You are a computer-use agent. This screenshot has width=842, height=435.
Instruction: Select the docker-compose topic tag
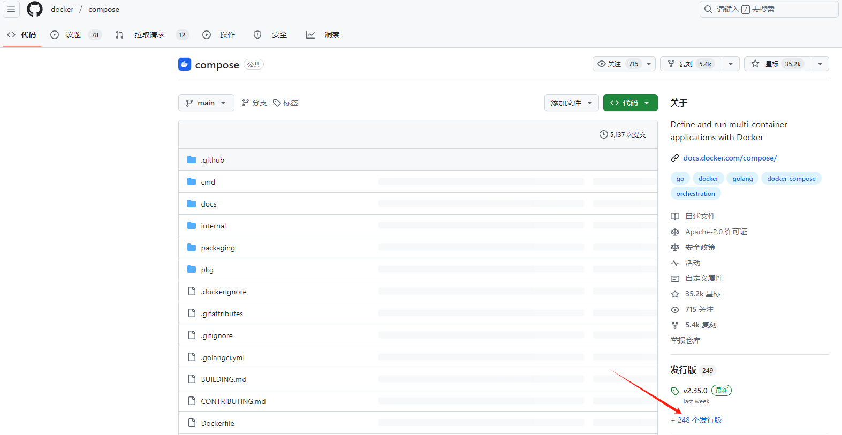[791, 179]
